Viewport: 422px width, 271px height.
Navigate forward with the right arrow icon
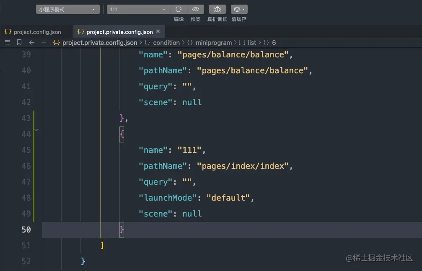(x=44, y=42)
